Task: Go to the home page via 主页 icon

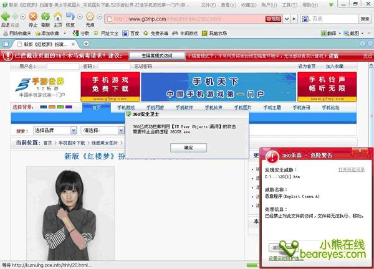Action: click(58, 16)
